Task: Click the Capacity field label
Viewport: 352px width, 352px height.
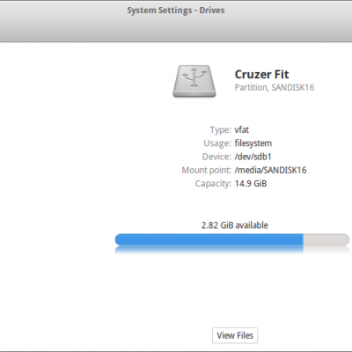Action: click(213, 184)
